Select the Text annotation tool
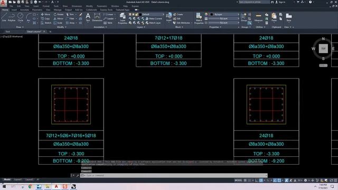The image size is (338, 190). (x=88, y=17)
